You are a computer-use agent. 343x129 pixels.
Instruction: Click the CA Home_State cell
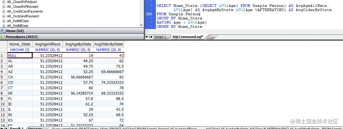[20, 77]
